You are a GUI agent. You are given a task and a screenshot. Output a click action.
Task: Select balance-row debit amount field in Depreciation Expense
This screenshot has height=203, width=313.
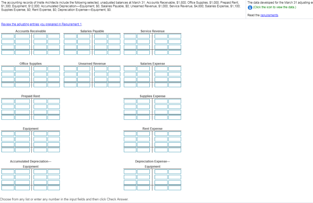(x=143, y=188)
